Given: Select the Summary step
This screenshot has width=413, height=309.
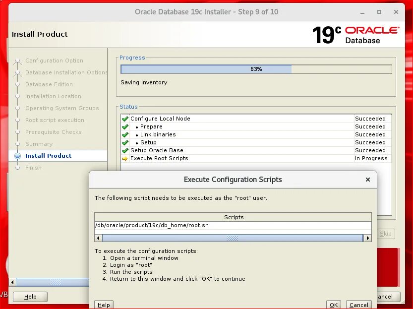Looking at the screenshot, I should (x=39, y=144).
